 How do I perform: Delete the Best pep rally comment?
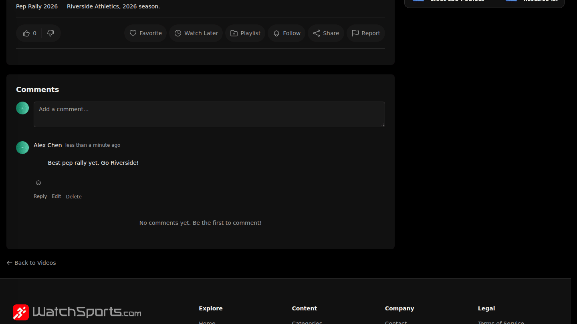[x=74, y=196]
